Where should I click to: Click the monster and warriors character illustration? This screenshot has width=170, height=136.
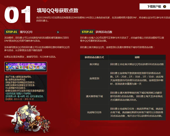pyautogui.click(x=28, y=118)
